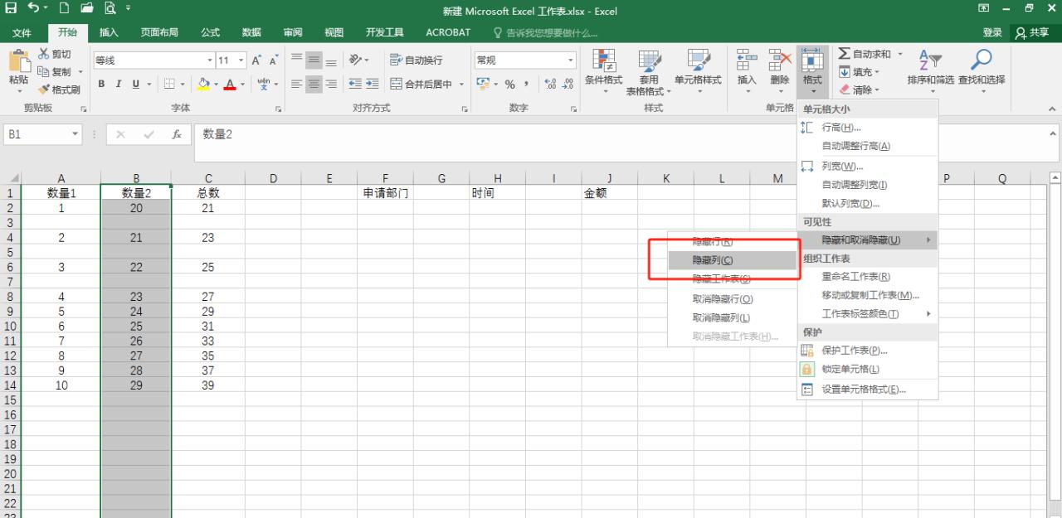Click the 共享 (Share) button
The width and height of the screenshot is (1062, 518).
tap(1033, 32)
